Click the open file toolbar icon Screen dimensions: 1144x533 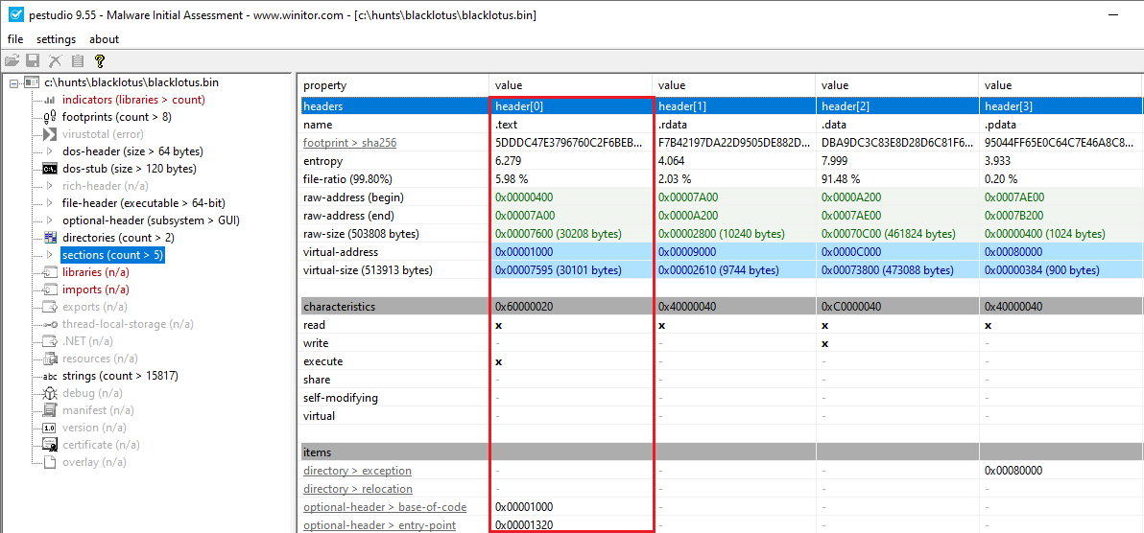click(11, 60)
